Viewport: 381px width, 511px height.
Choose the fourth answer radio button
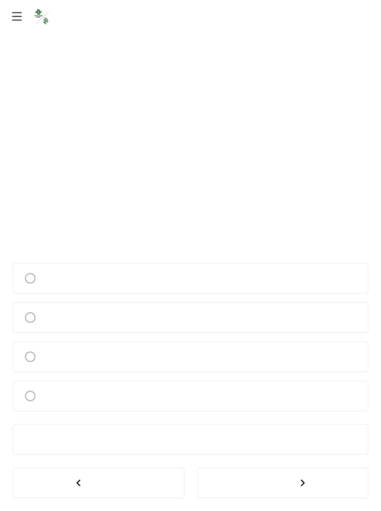coord(30,396)
